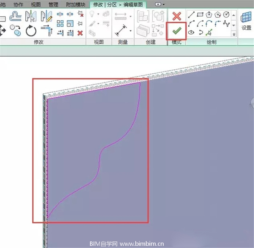Switch to the 协作 tab
Viewport: 254px width, 248px height.
pyautogui.click(x=18, y=4)
